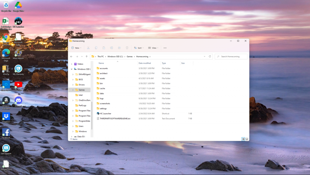Switch to large thumbnails view in status bar
Image resolution: width=310 pixels, height=175 pixels.
[247, 139]
